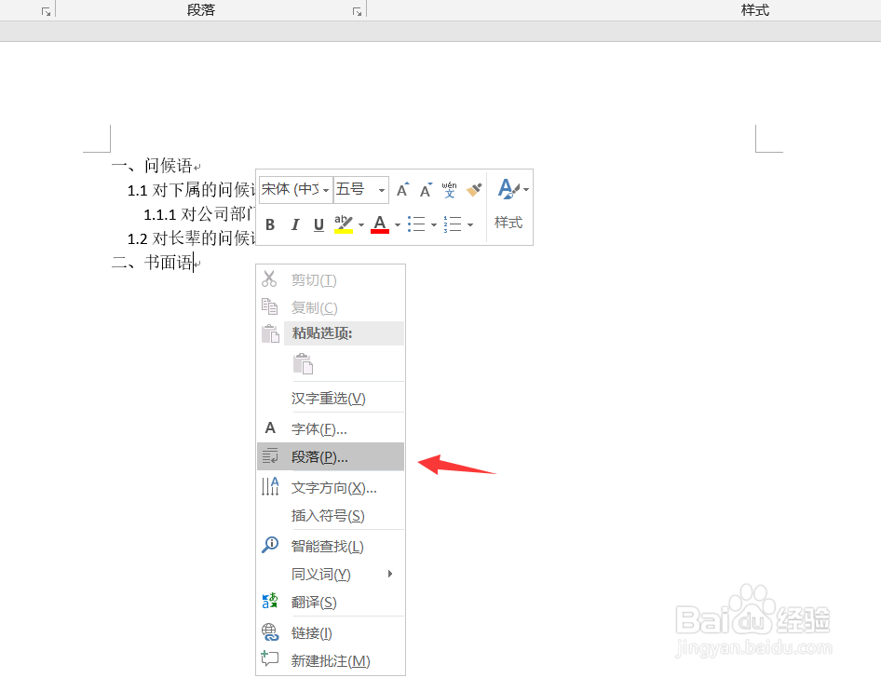Image resolution: width=881 pixels, height=678 pixels.
Task: Click the Increase Font Size icon
Action: click(402, 189)
